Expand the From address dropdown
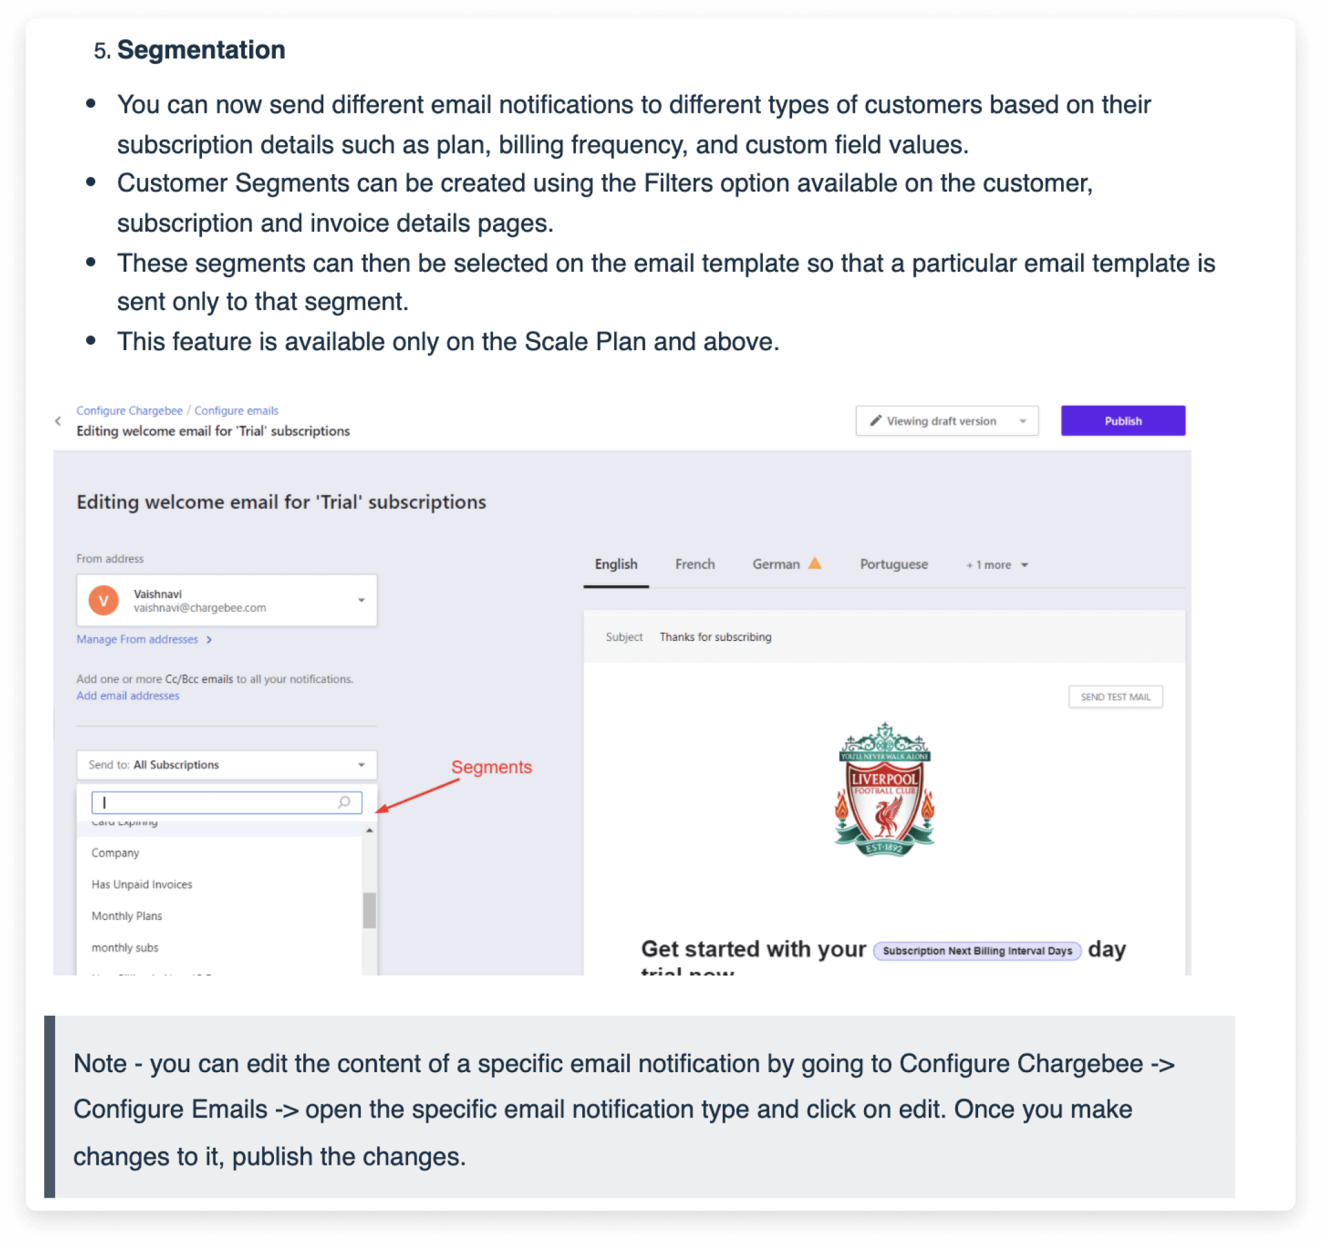 coord(361,600)
